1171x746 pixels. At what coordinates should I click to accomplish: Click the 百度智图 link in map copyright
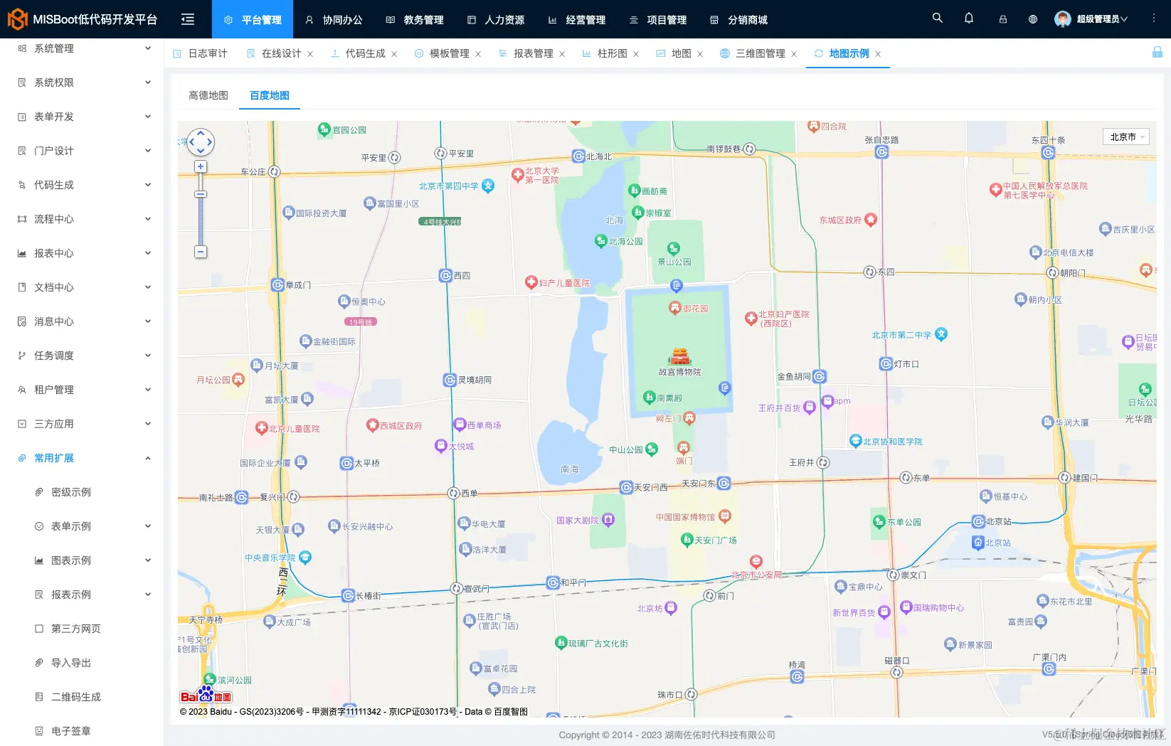pyautogui.click(x=511, y=712)
